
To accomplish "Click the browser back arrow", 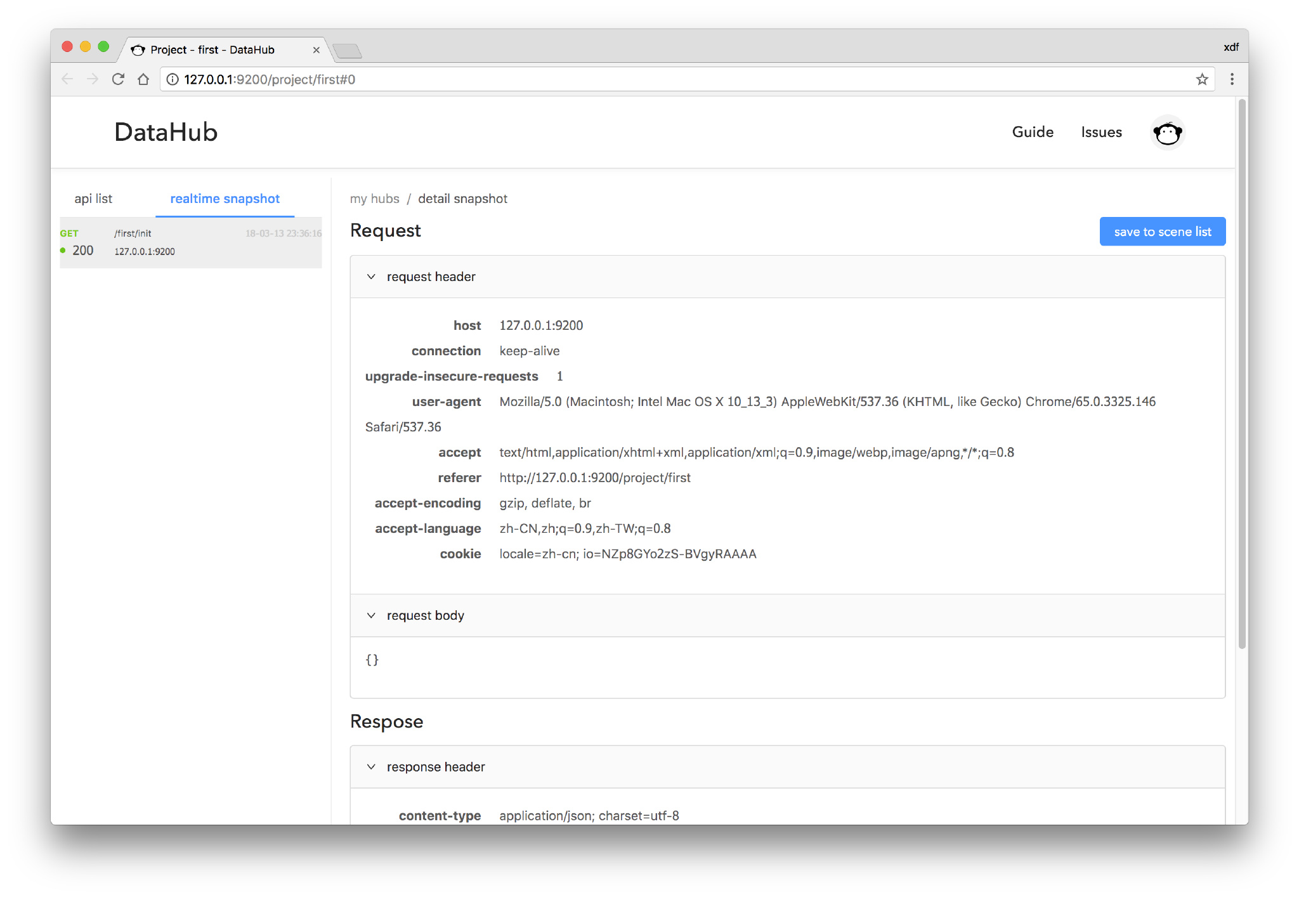I will click(67, 79).
